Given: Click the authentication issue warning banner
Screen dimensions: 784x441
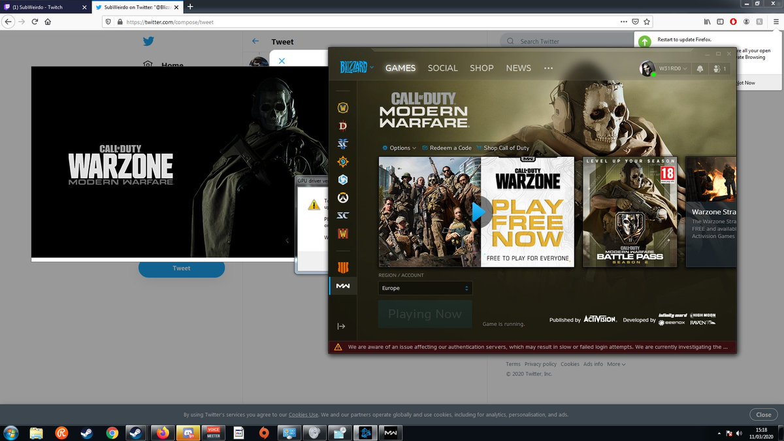Looking at the screenshot, I should click(x=532, y=347).
